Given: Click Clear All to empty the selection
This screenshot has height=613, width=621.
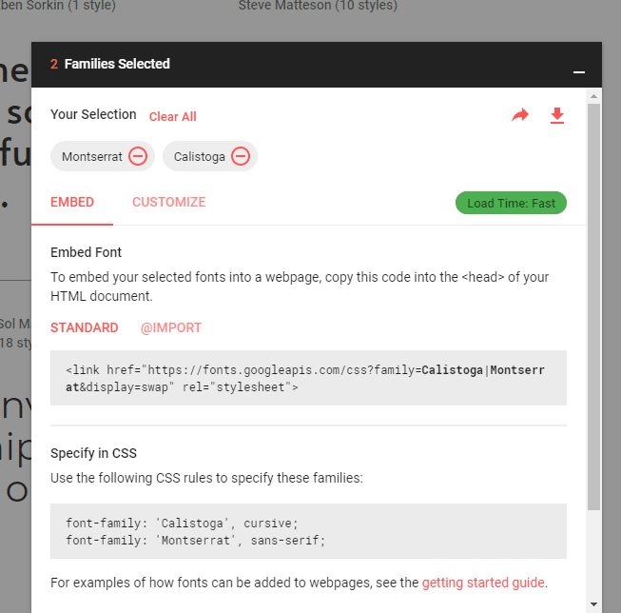Looking at the screenshot, I should click(x=173, y=116).
